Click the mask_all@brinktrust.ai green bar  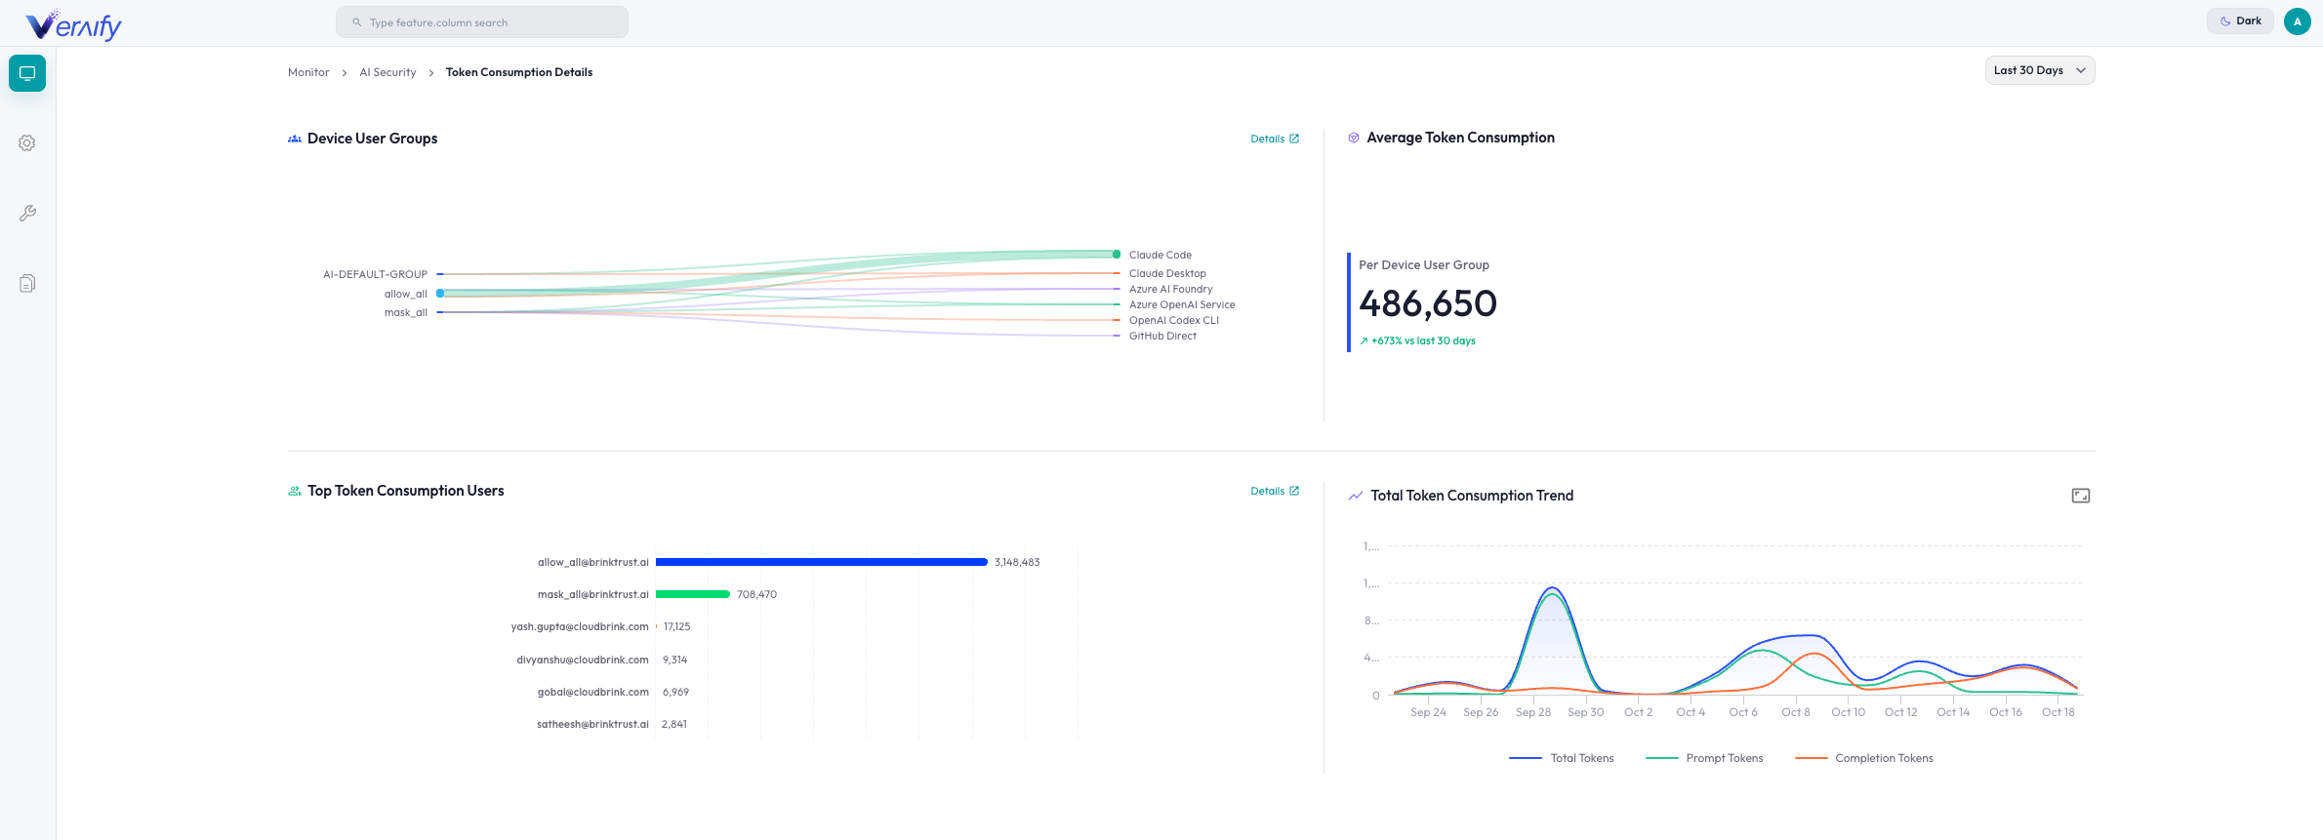(693, 594)
